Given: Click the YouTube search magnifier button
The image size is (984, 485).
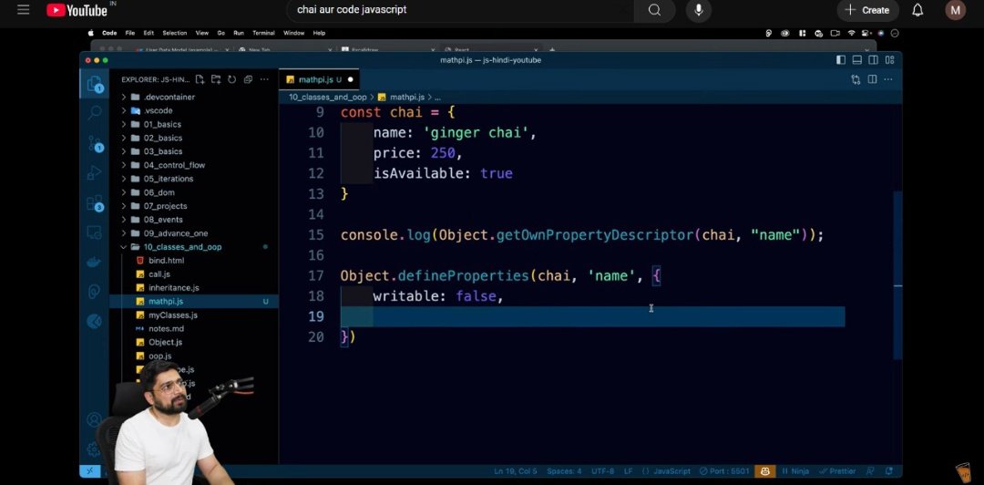Looking at the screenshot, I should (x=654, y=10).
